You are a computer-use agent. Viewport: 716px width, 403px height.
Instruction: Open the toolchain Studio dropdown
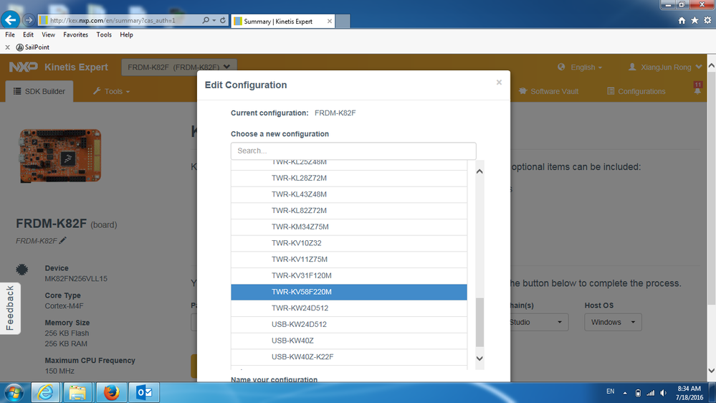[x=539, y=322]
